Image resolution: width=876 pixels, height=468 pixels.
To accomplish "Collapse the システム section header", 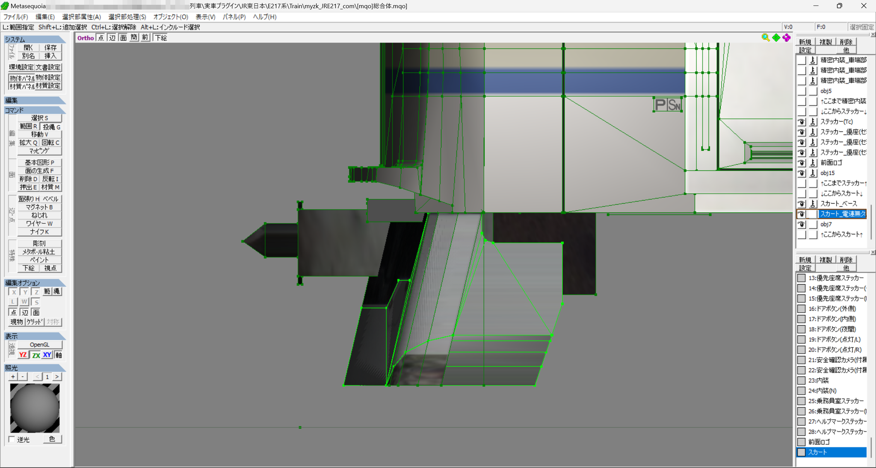I will pos(35,39).
